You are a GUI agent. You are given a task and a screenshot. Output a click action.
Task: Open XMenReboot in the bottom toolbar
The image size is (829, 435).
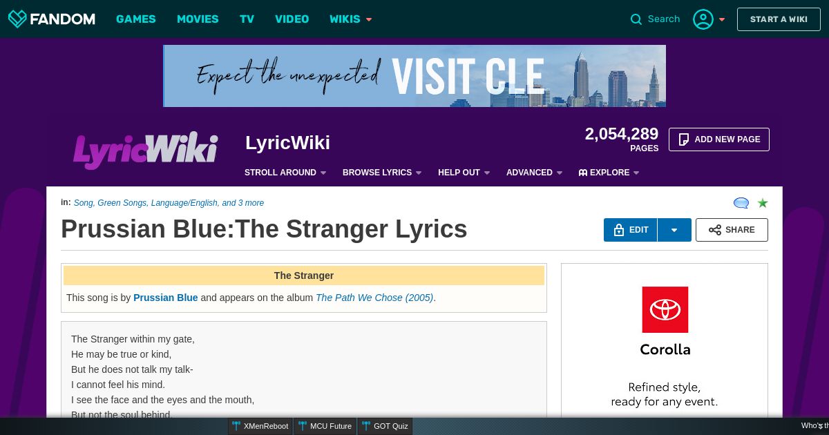[260, 426]
